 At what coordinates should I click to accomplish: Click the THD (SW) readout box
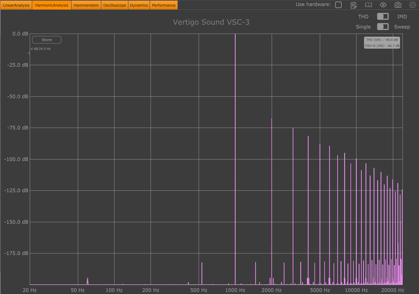coord(382,40)
